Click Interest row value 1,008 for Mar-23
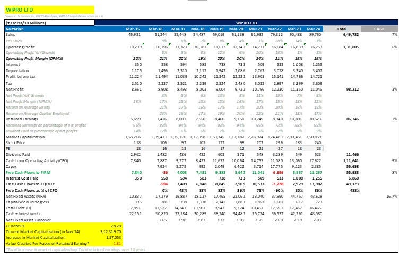This screenshot has width=399, height=259. tap(298, 64)
